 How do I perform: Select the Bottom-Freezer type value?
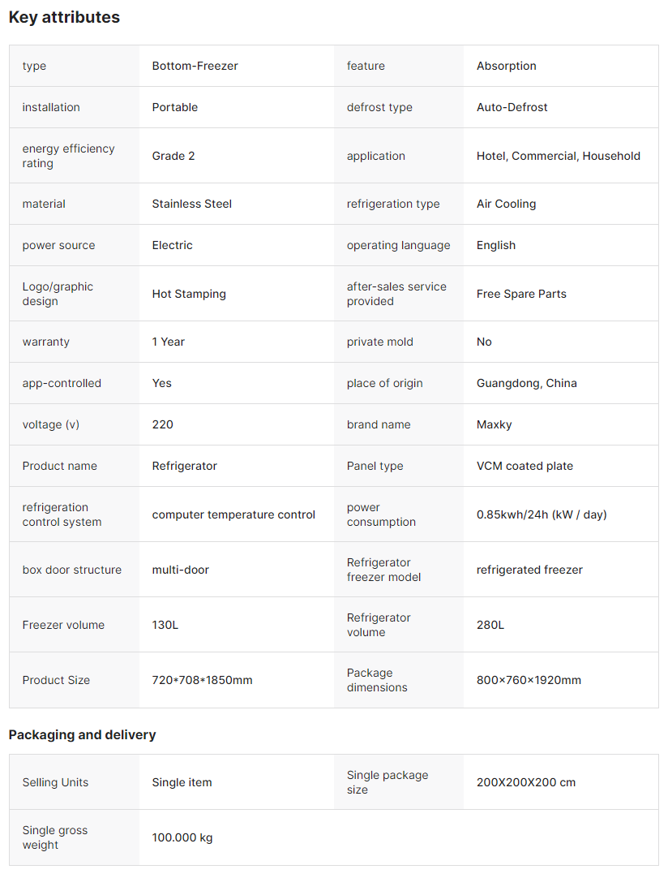coord(195,66)
